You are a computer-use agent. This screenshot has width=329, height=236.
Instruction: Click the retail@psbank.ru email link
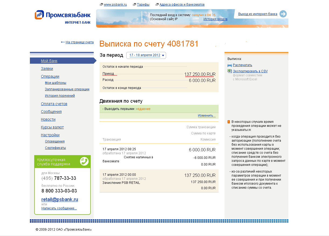pyautogui.click(x=60, y=200)
